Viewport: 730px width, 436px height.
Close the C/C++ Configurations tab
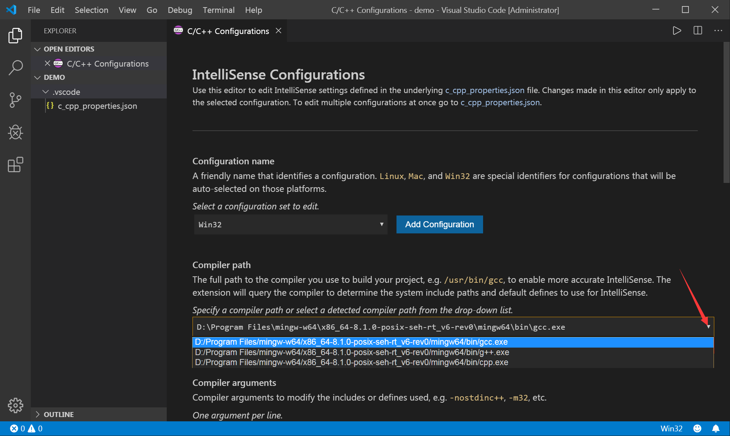(x=278, y=31)
